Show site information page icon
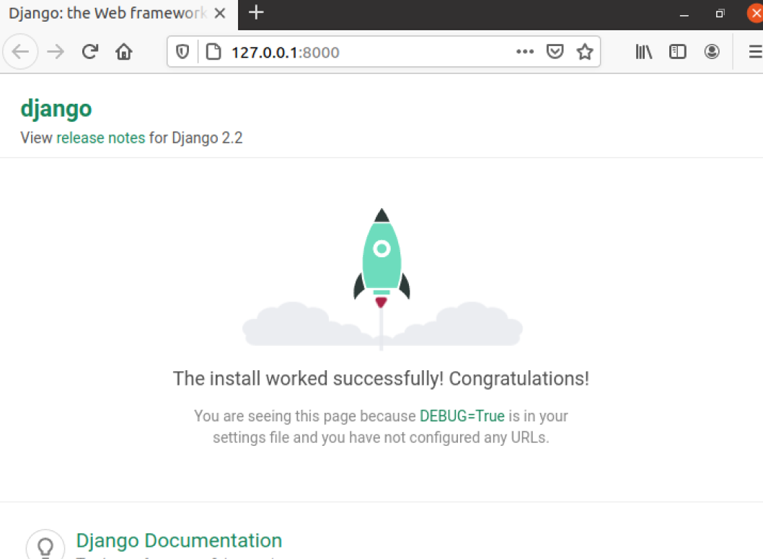The width and height of the screenshot is (763, 559). [213, 52]
